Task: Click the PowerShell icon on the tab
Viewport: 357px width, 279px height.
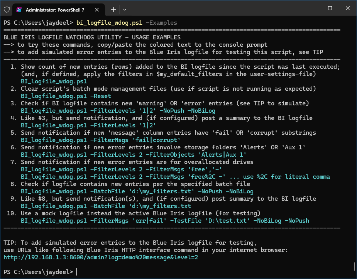Action: click(x=19, y=10)
